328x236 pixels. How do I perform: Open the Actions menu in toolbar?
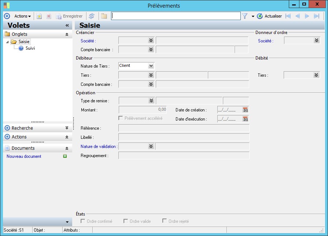(22, 16)
